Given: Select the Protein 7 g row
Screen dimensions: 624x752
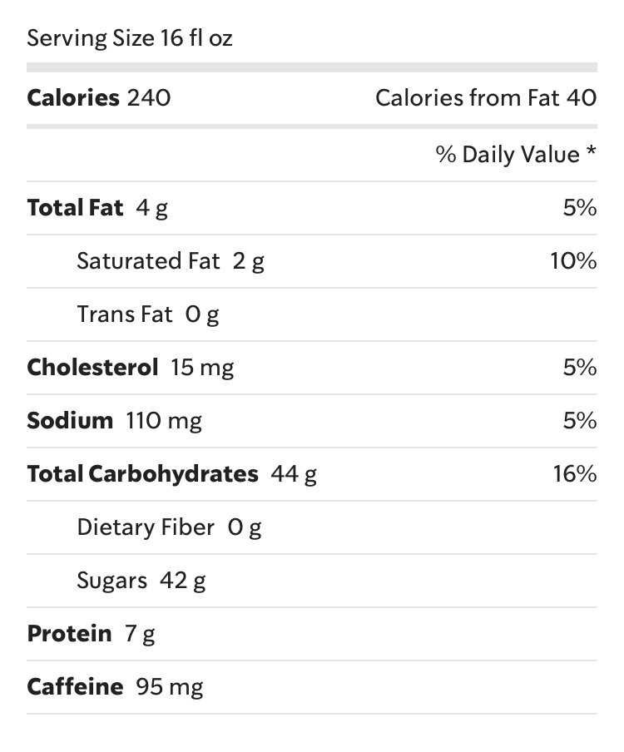Looking at the screenshot, I should (312, 634).
